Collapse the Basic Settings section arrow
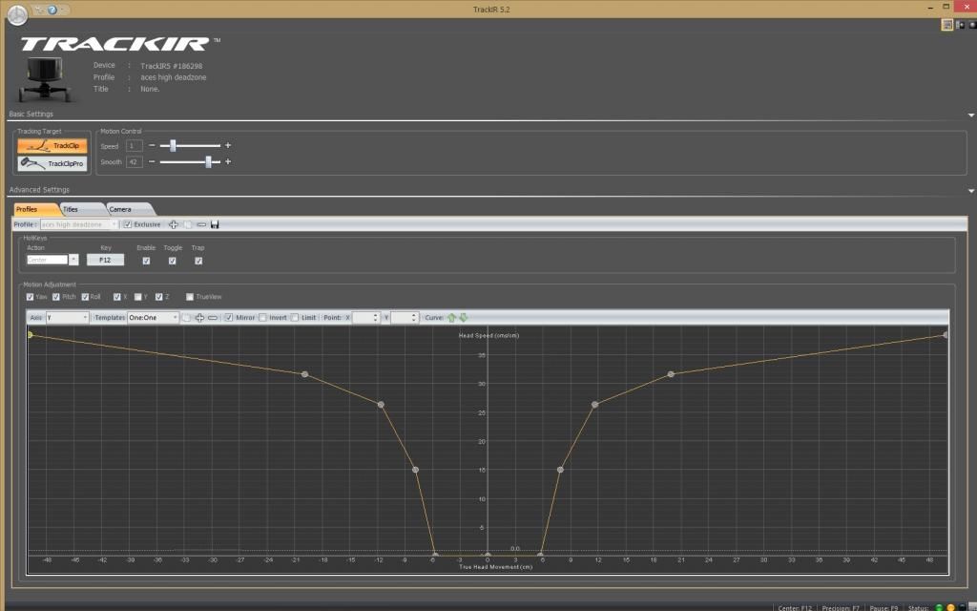The height and width of the screenshot is (611, 977). coord(970,116)
